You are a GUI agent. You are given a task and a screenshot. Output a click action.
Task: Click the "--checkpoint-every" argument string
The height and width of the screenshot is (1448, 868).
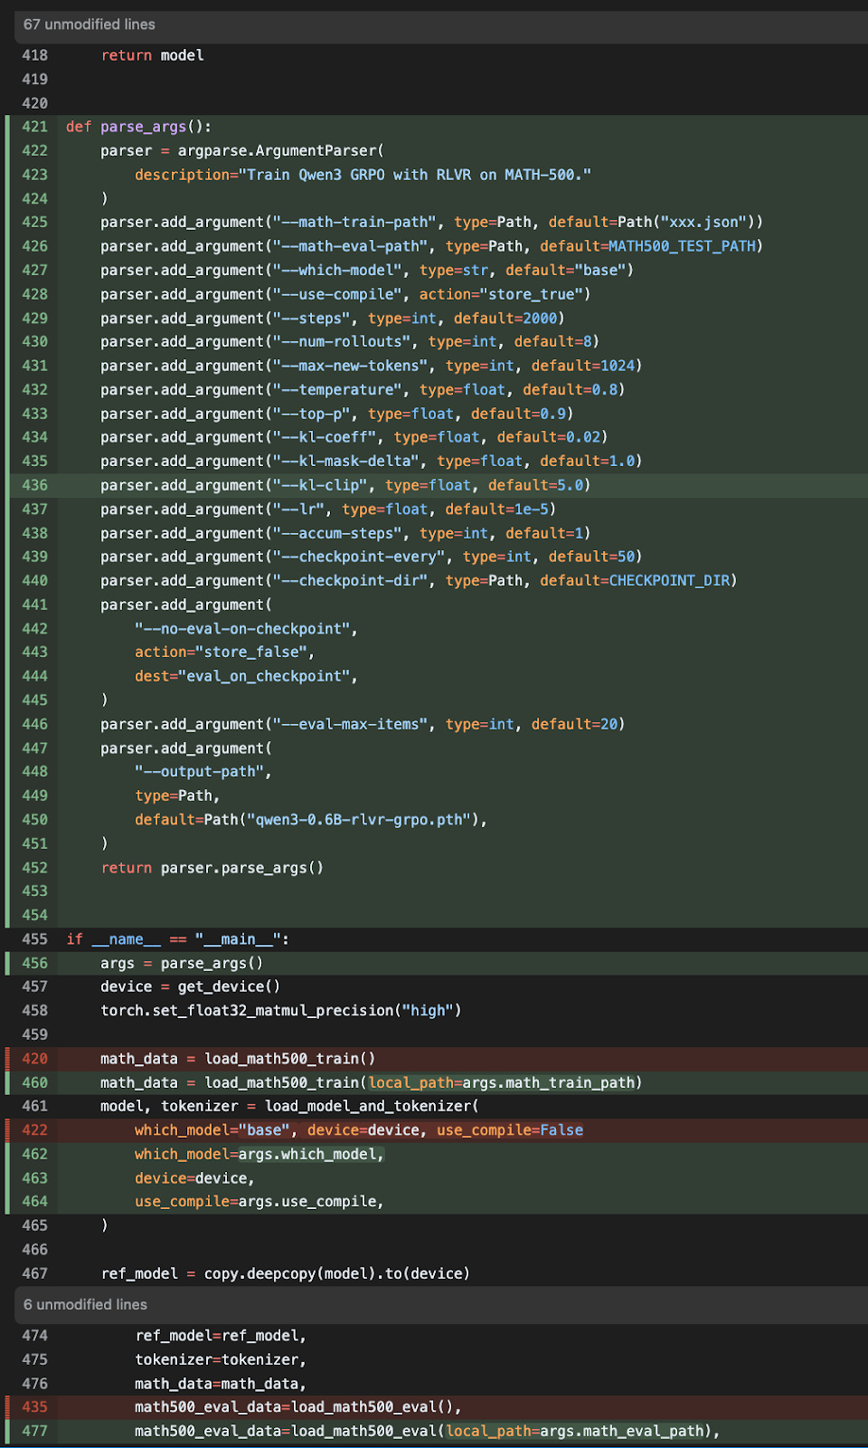(x=359, y=557)
